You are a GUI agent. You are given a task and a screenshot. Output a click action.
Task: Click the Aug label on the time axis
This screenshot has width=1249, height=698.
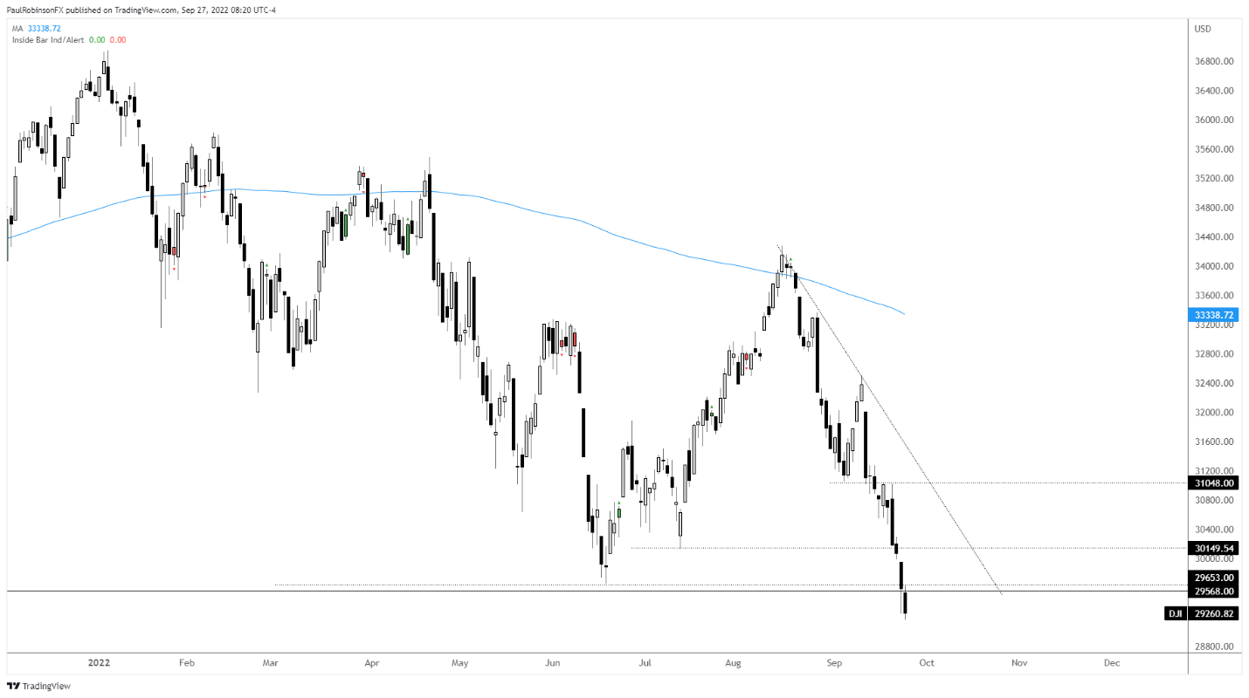click(x=733, y=663)
